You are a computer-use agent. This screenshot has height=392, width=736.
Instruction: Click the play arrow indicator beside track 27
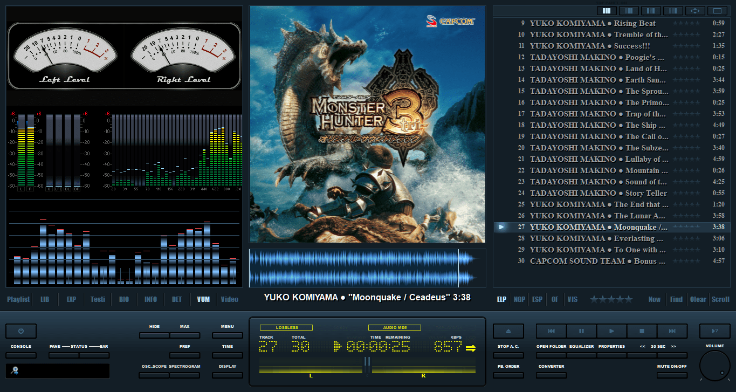tap(501, 227)
